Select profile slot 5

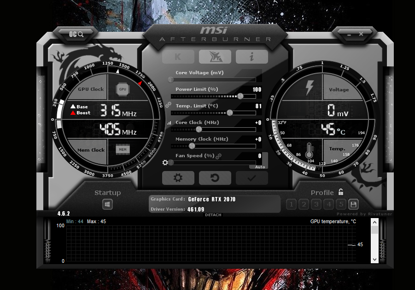coord(341,204)
